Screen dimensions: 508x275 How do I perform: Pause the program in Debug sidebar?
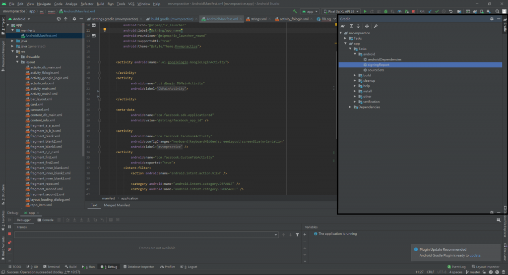[9, 227]
